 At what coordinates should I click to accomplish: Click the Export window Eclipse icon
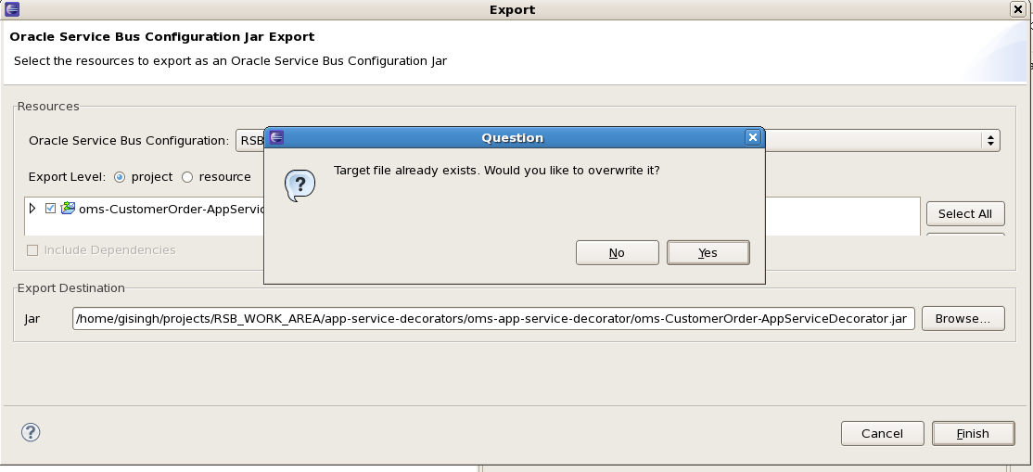coord(12,9)
